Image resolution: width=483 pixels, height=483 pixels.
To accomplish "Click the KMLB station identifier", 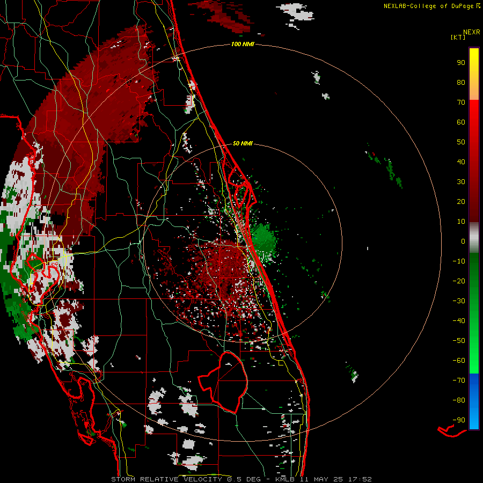I will (x=285, y=479).
